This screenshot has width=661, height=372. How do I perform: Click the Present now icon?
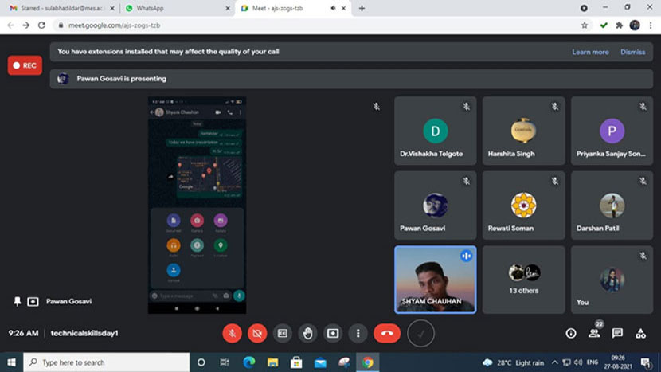(x=333, y=333)
